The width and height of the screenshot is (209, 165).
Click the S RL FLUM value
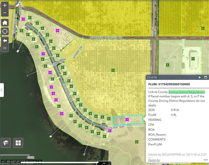174,115
